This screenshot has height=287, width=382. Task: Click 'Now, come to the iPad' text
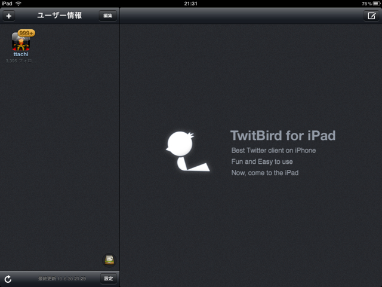click(264, 173)
